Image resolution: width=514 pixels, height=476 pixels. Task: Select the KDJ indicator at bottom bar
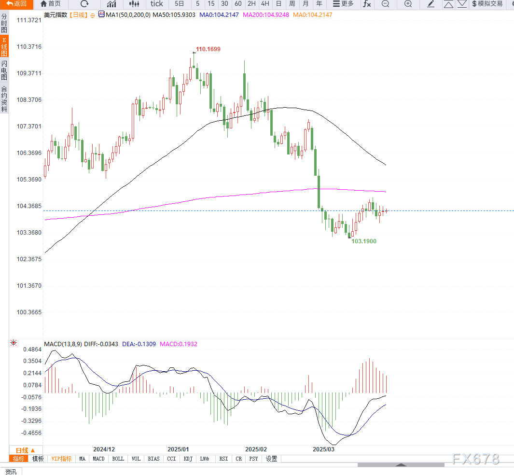click(188, 459)
